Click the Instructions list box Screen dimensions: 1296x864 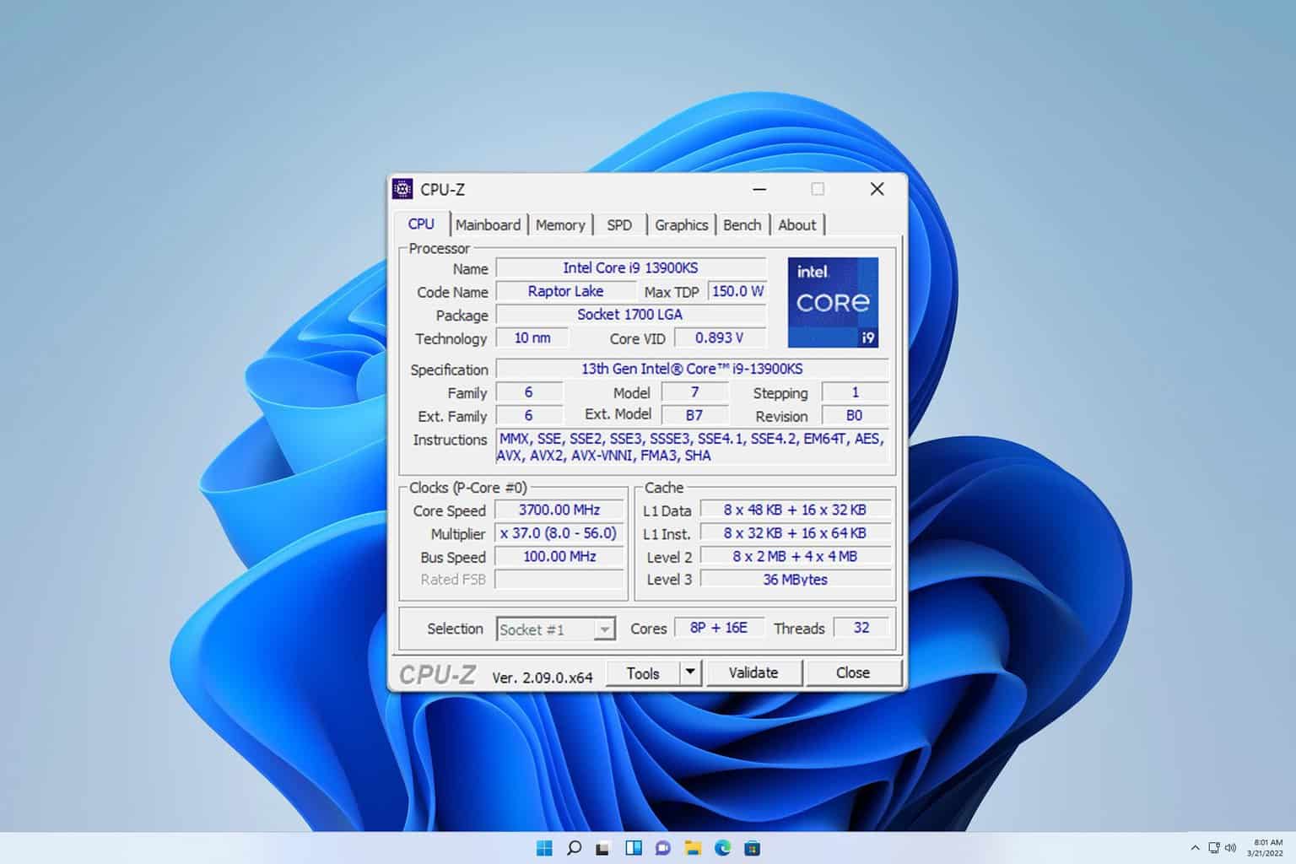click(x=692, y=447)
